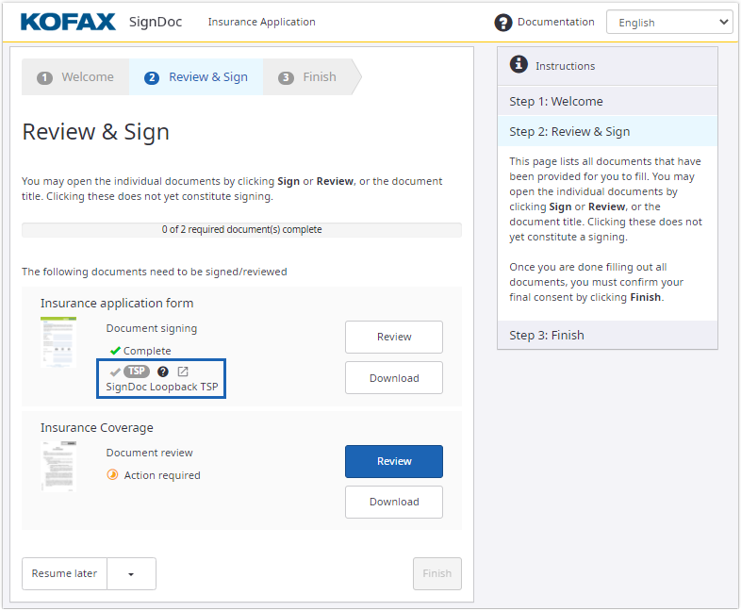Click the documents complete progress bar

point(241,229)
